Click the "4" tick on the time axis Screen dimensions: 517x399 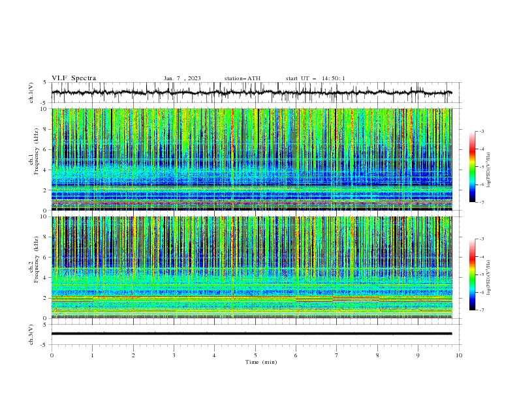point(214,355)
